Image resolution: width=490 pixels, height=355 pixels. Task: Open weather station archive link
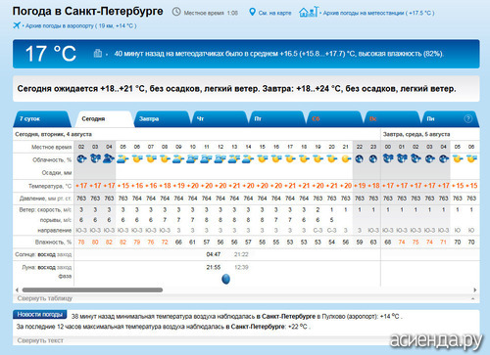click(378, 13)
